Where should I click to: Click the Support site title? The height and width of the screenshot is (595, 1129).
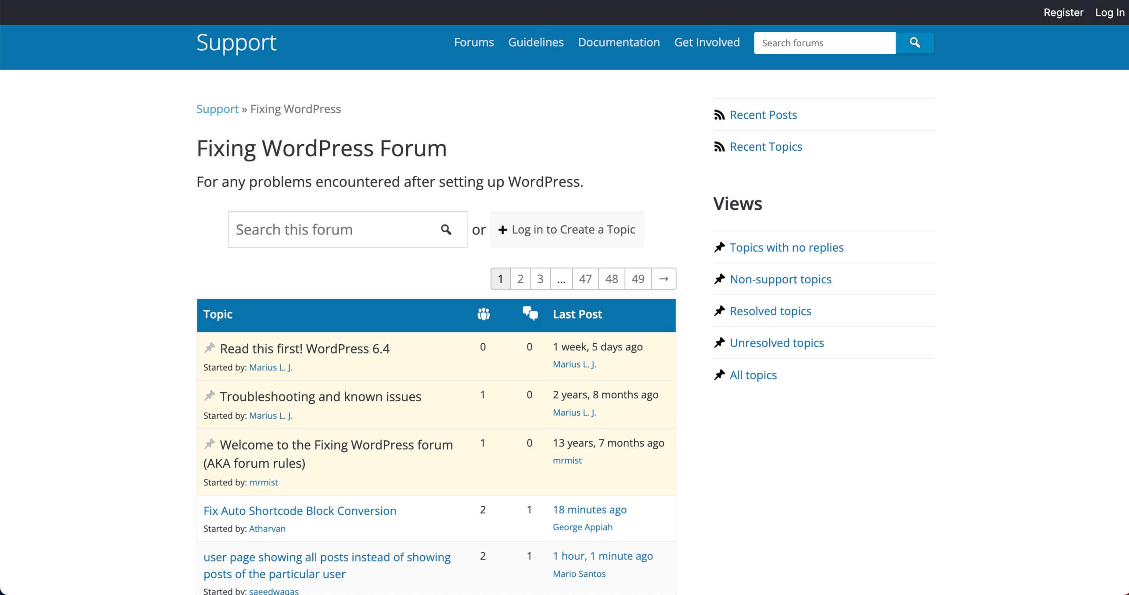(236, 43)
